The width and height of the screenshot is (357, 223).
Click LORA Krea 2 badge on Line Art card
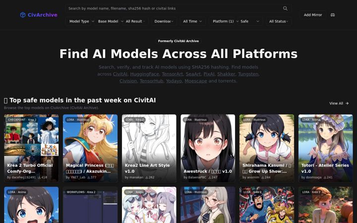coord(134,120)
